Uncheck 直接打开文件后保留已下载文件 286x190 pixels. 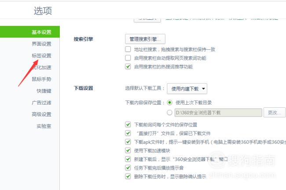128,133
